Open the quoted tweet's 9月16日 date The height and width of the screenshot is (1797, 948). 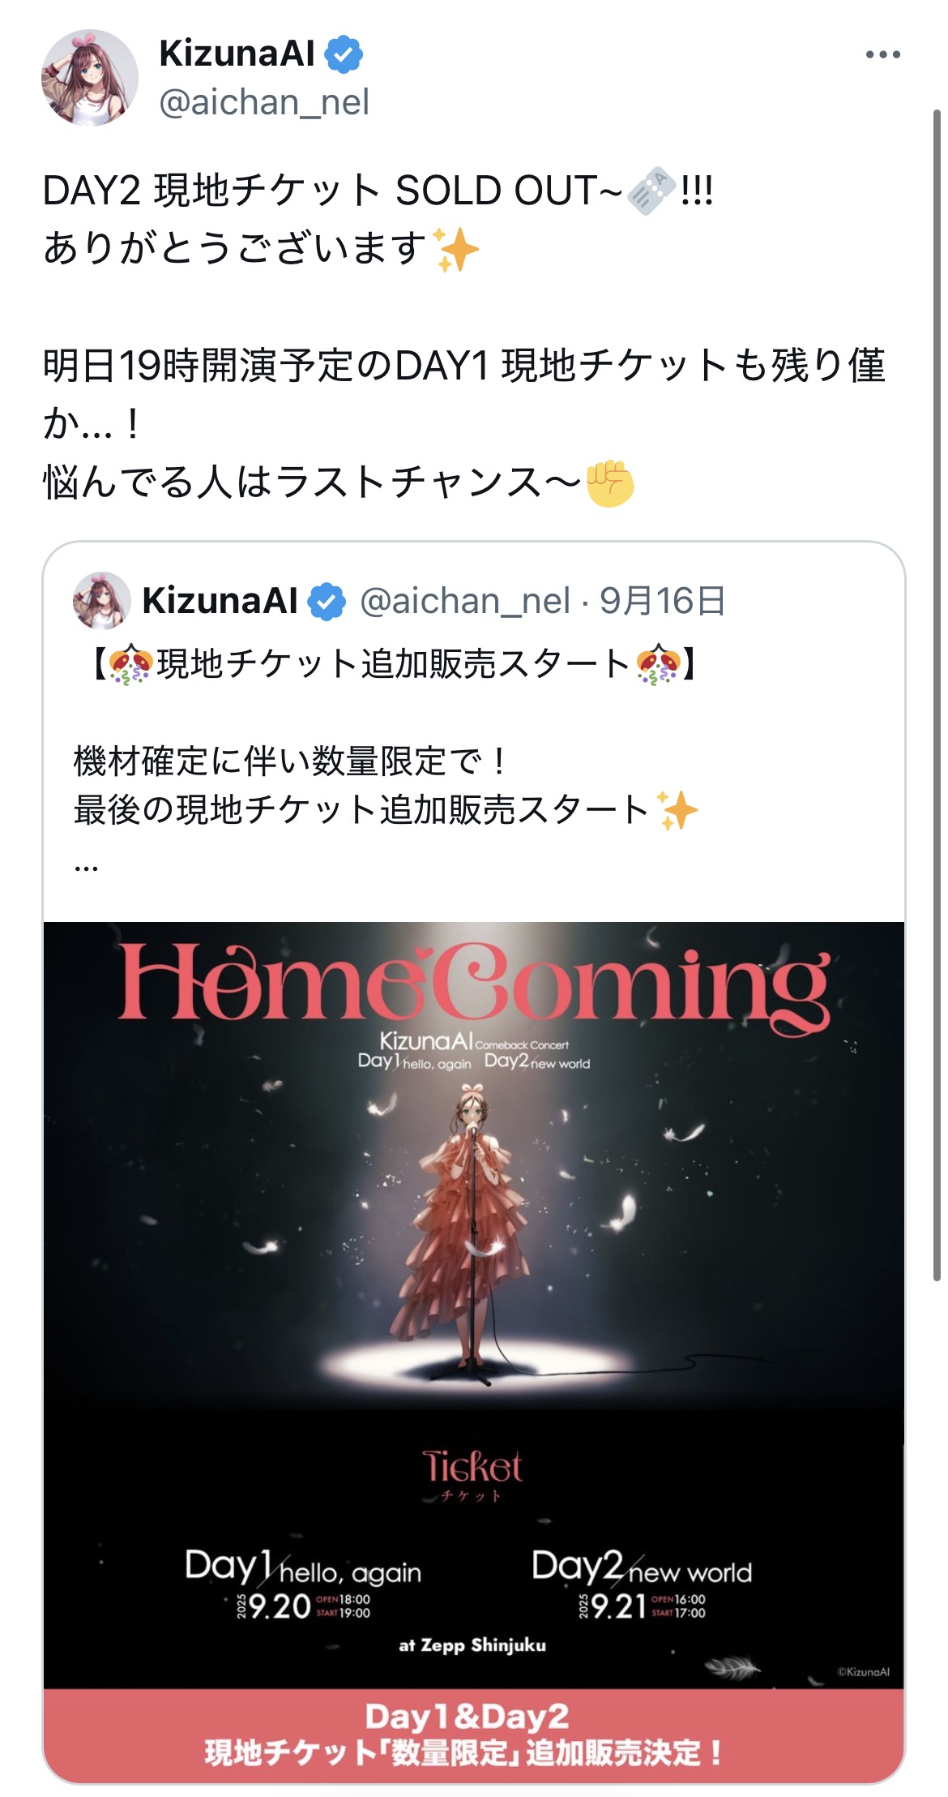pyautogui.click(x=662, y=601)
